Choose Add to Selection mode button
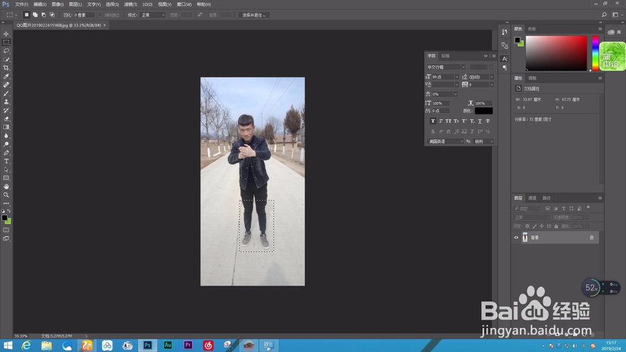This screenshot has width=626, height=352. click(x=35, y=15)
